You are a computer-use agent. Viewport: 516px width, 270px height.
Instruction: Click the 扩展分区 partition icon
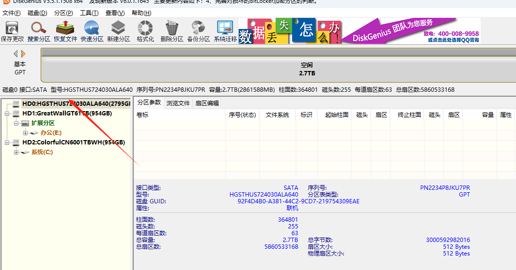pyautogui.click(x=25, y=123)
